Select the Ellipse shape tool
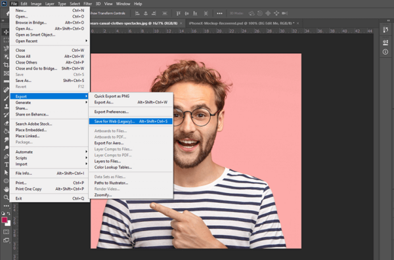394x260 pixels. pos(6,181)
